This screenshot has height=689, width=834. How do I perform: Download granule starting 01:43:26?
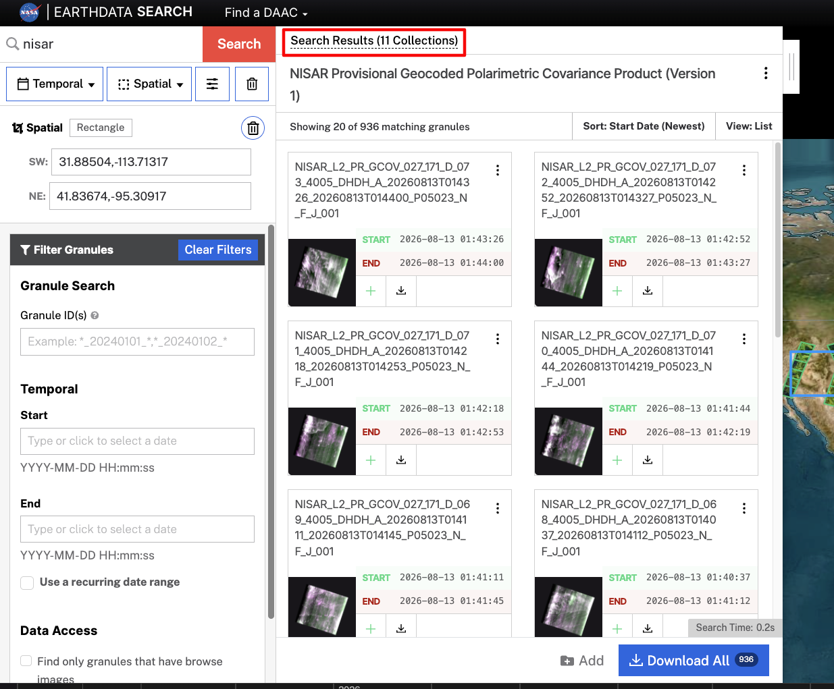click(401, 291)
